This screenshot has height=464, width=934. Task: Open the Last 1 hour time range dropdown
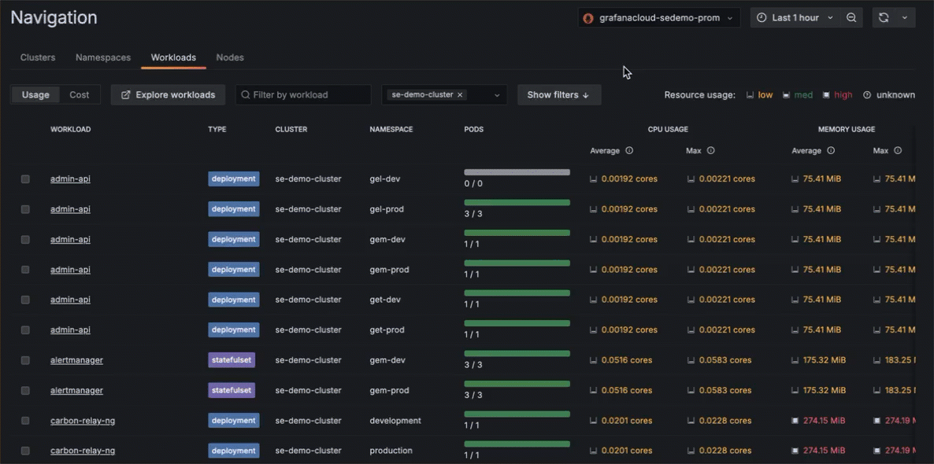click(795, 17)
